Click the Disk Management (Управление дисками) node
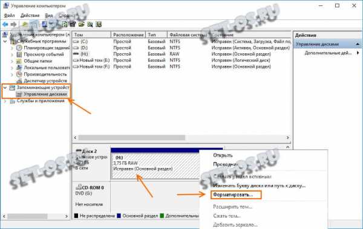The width and height of the screenshot is (363, 229). [x=45, y=94]
